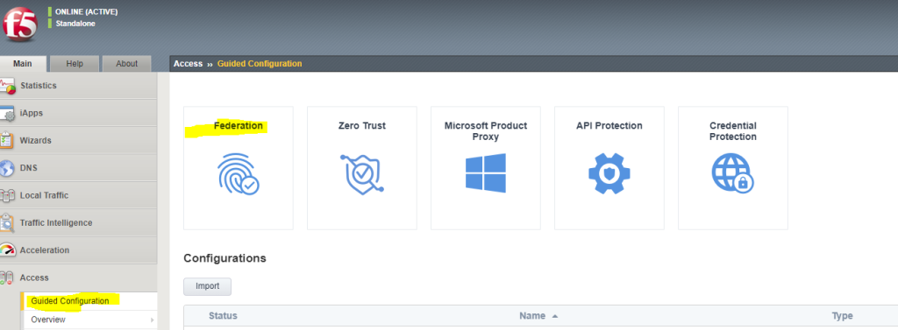Collapse the Access menu section
The height and width of the screenshot is (330, 898).
click(78, 278)
